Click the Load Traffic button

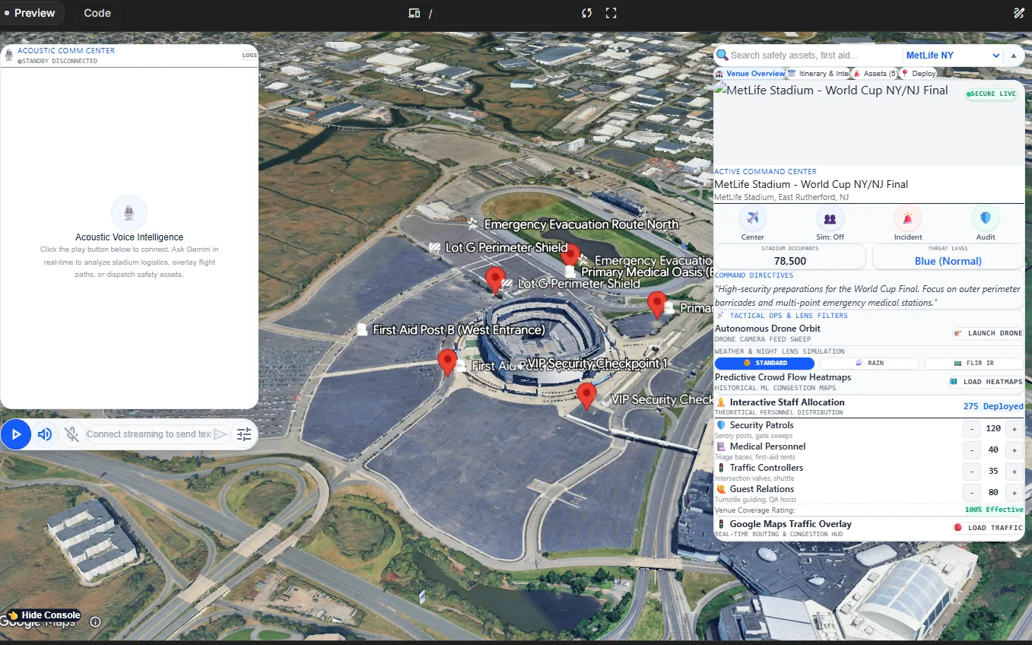988,528
